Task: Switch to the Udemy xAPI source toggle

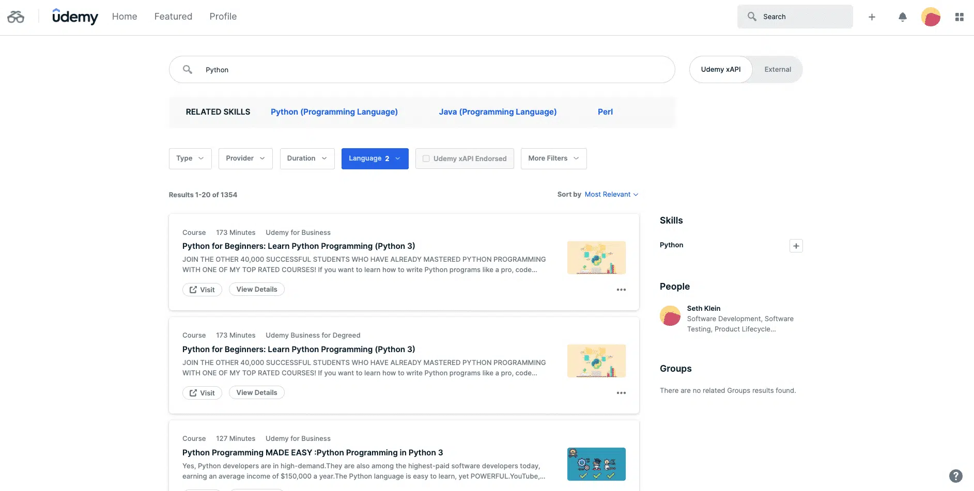Action: tap(721, 69)
